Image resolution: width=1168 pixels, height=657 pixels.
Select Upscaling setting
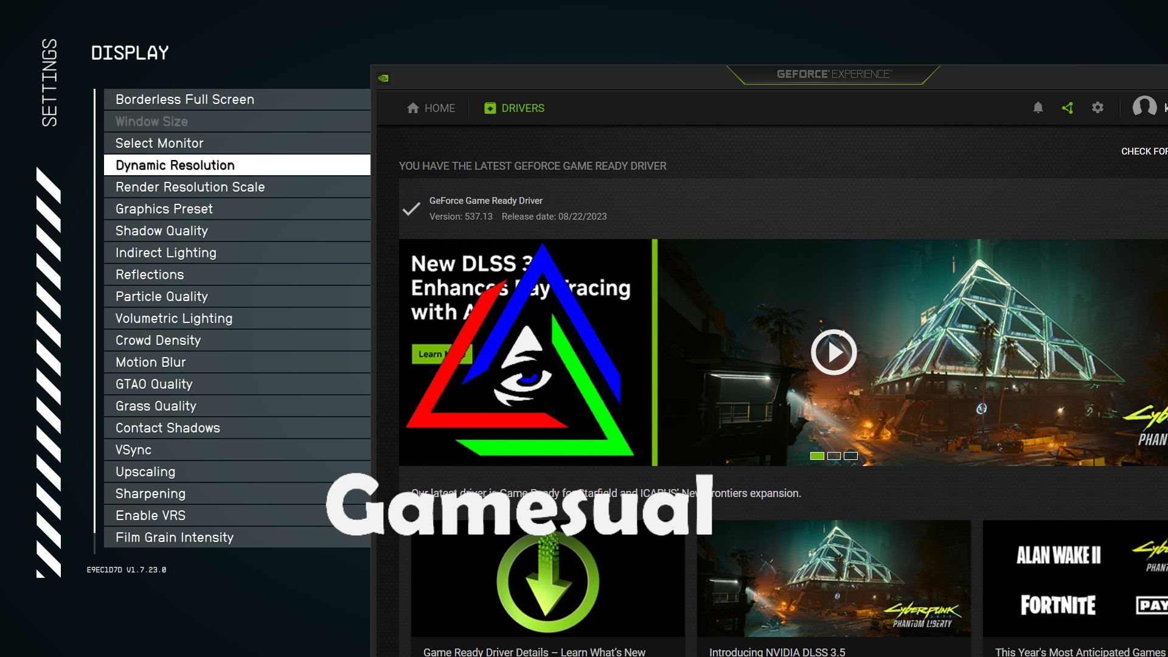tap(237, 472)
